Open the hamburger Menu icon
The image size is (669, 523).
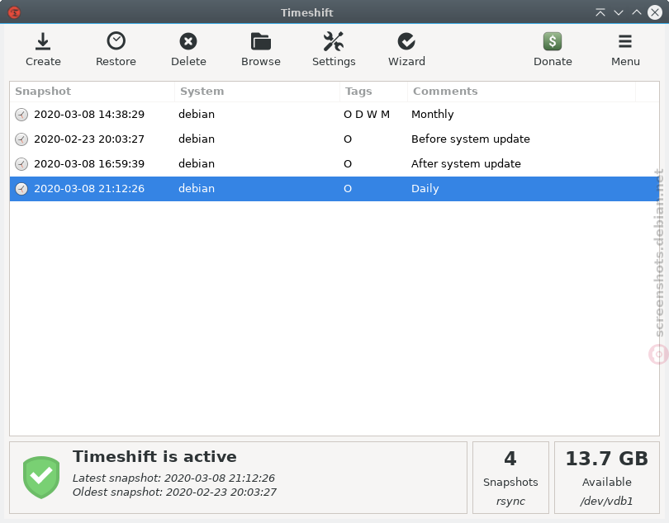point(625,41)
